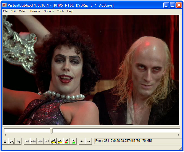
Task: Maximize the VirtualDubMod window
Action: coord(172,5)
